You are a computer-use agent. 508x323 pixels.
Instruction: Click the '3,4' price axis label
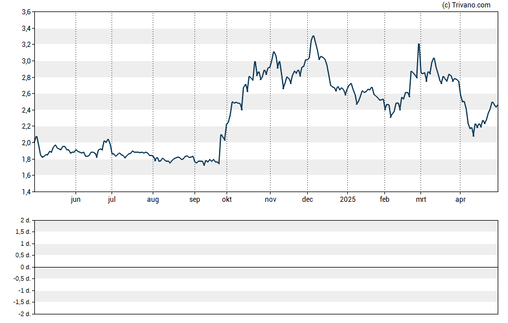pos(26,29)
